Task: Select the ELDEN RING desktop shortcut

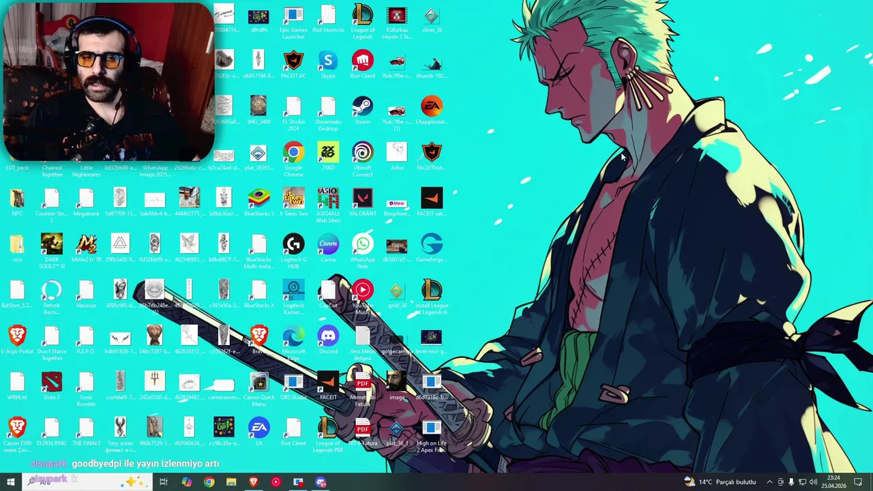Action: [52, 431]
